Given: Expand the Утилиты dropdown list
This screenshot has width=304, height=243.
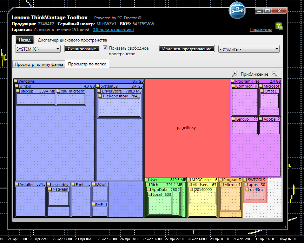Looking at the screenshot, I should coord(249,49).
